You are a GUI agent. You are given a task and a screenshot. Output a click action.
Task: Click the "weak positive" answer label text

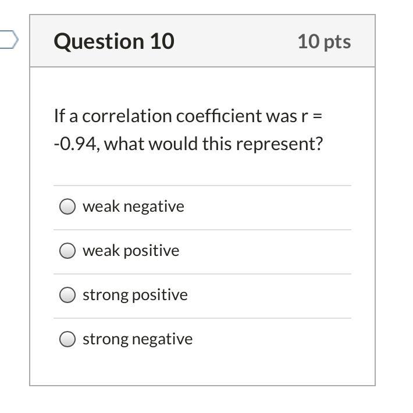coord(131,251)
